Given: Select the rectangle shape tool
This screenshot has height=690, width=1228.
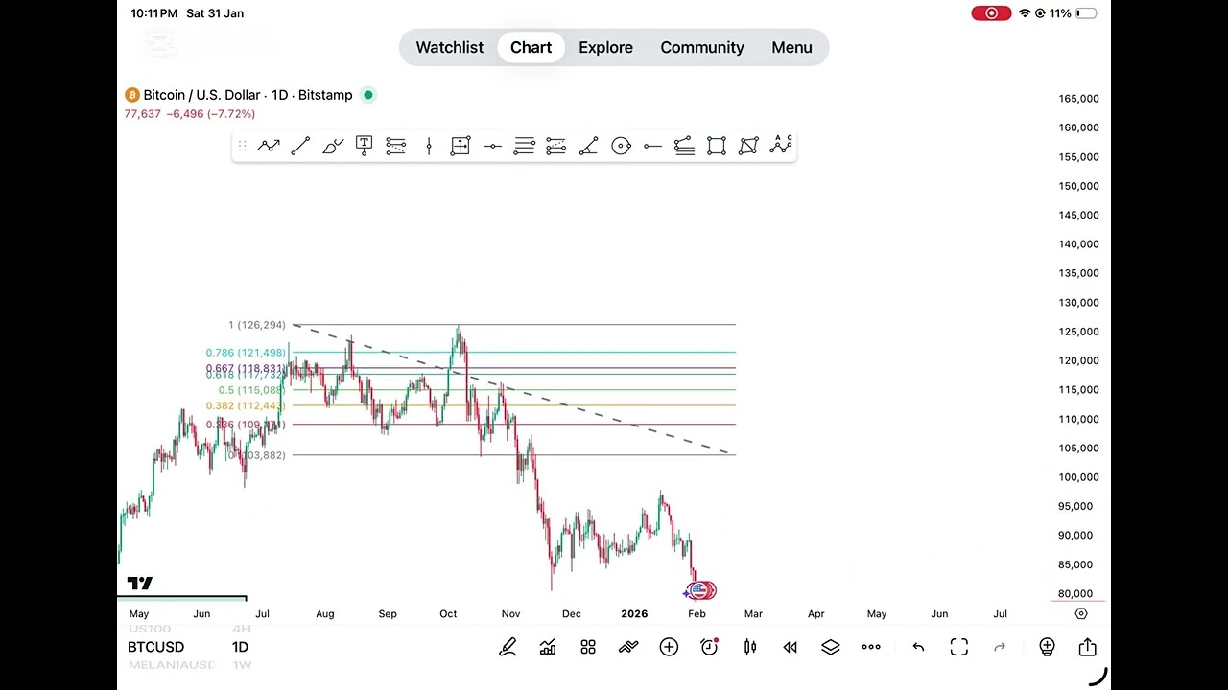Looking at the screenshot, I should click(717, 146).
